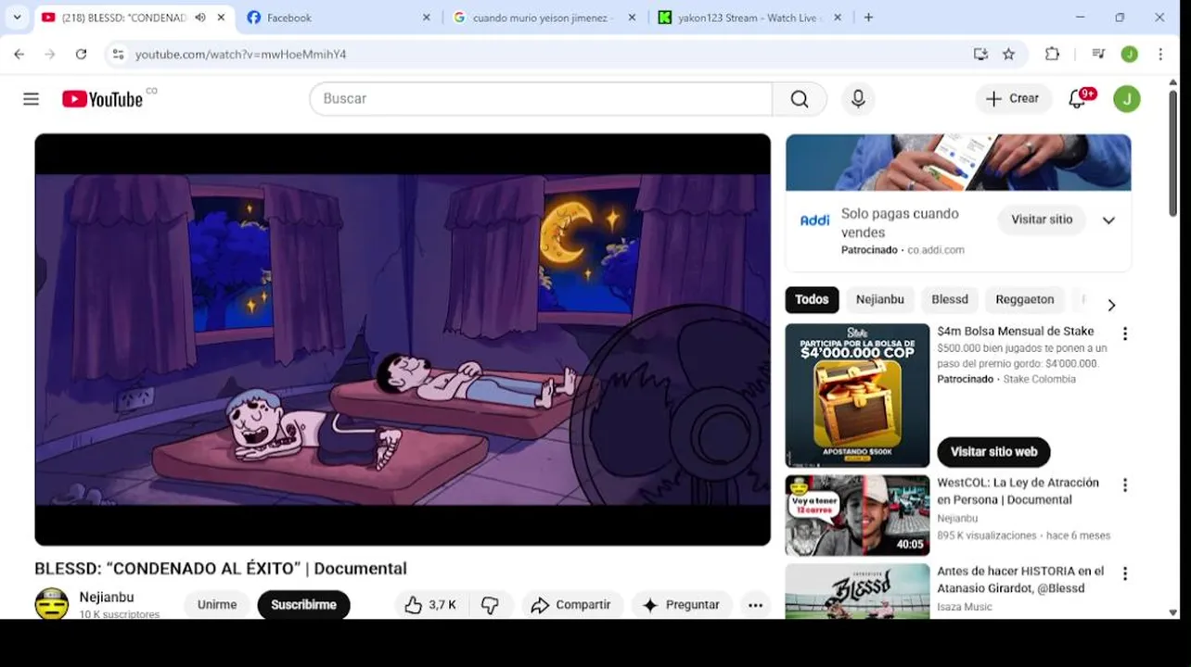Click the co.addi.com sponsor text

click(x=936, y=250)
